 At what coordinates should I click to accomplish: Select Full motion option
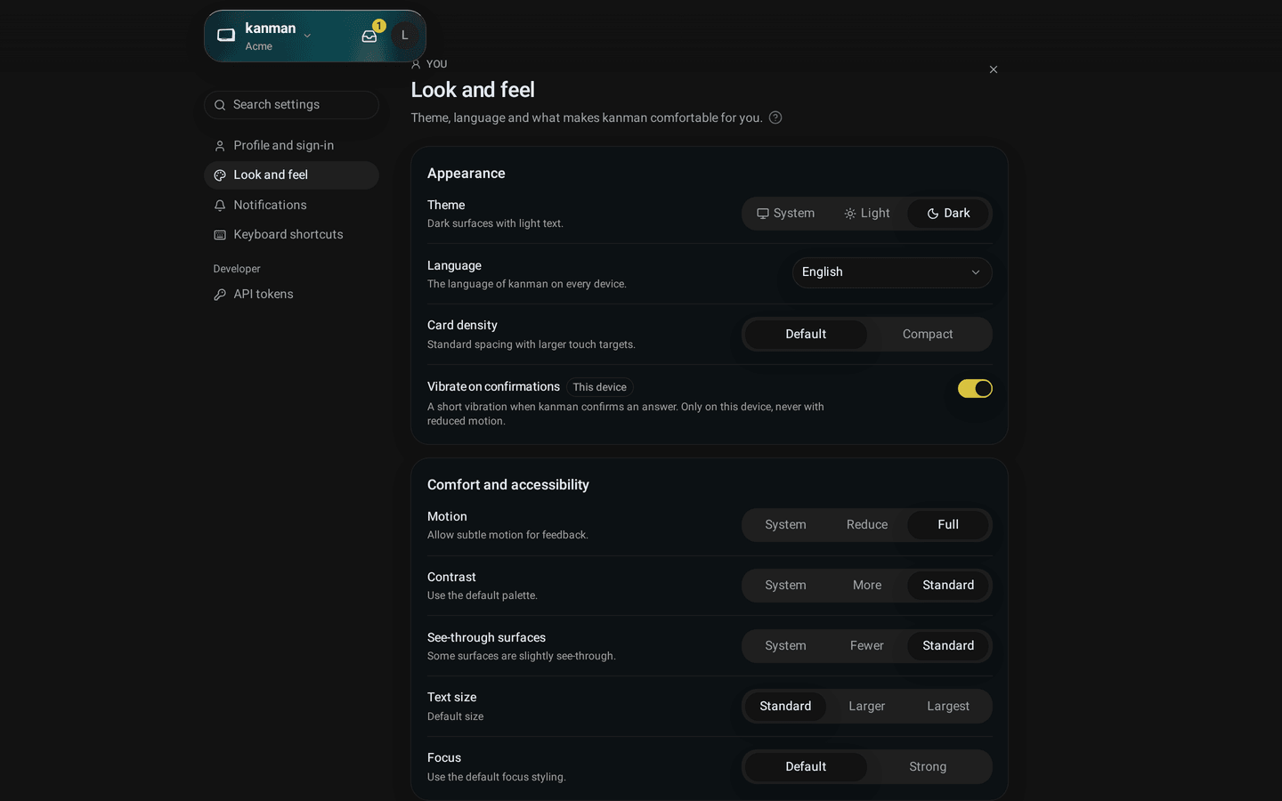point(948,525)
